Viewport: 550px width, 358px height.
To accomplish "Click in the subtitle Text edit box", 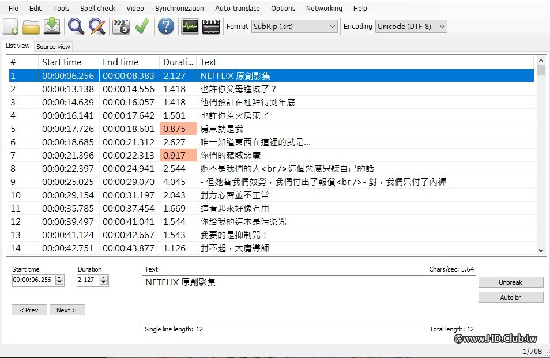I will (308, 299).
